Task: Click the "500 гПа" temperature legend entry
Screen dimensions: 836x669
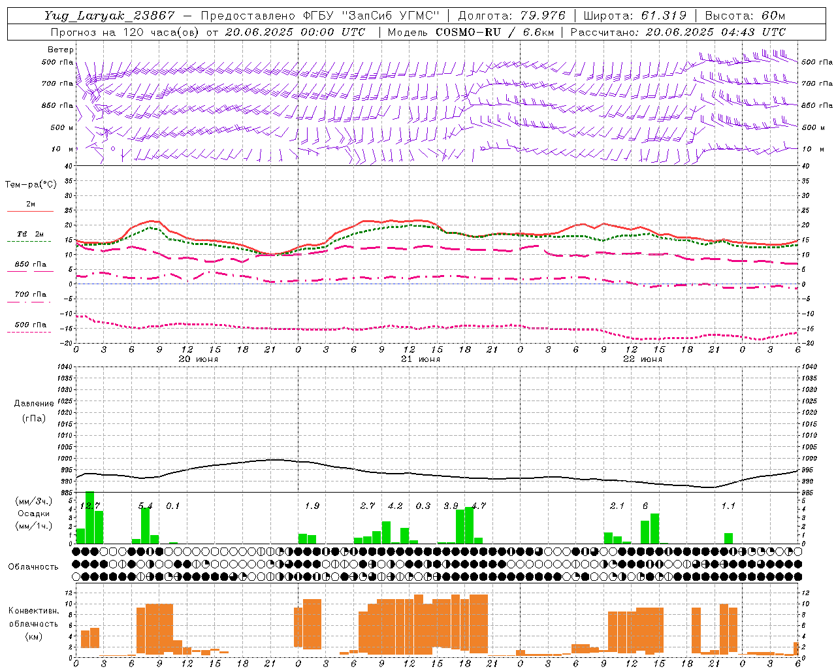Action: (x=31, y=325)
